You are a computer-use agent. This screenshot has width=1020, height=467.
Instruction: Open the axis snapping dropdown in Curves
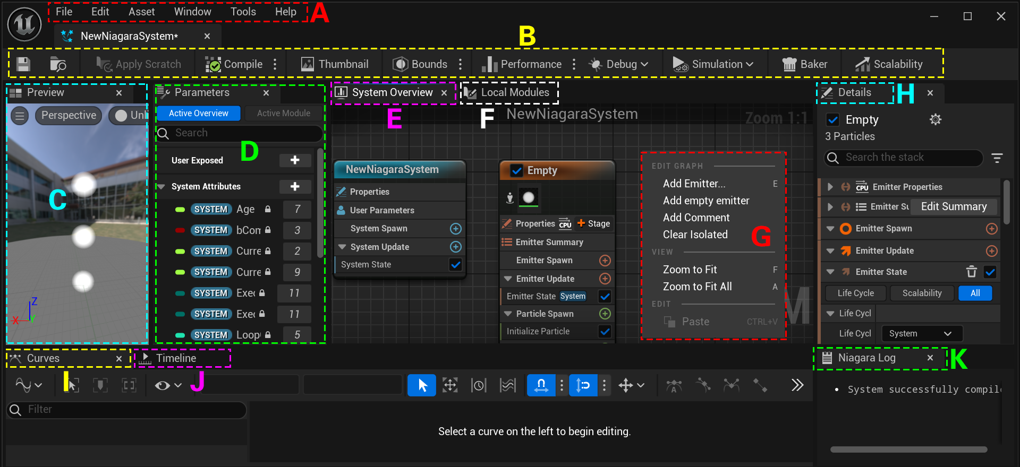tap(631, 385)
